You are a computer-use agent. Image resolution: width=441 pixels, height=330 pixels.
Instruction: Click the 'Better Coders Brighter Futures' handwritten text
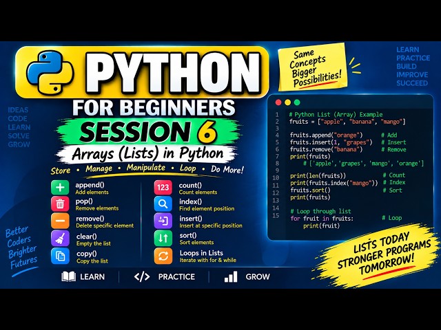pyautogui.click(x=21, y=247)
